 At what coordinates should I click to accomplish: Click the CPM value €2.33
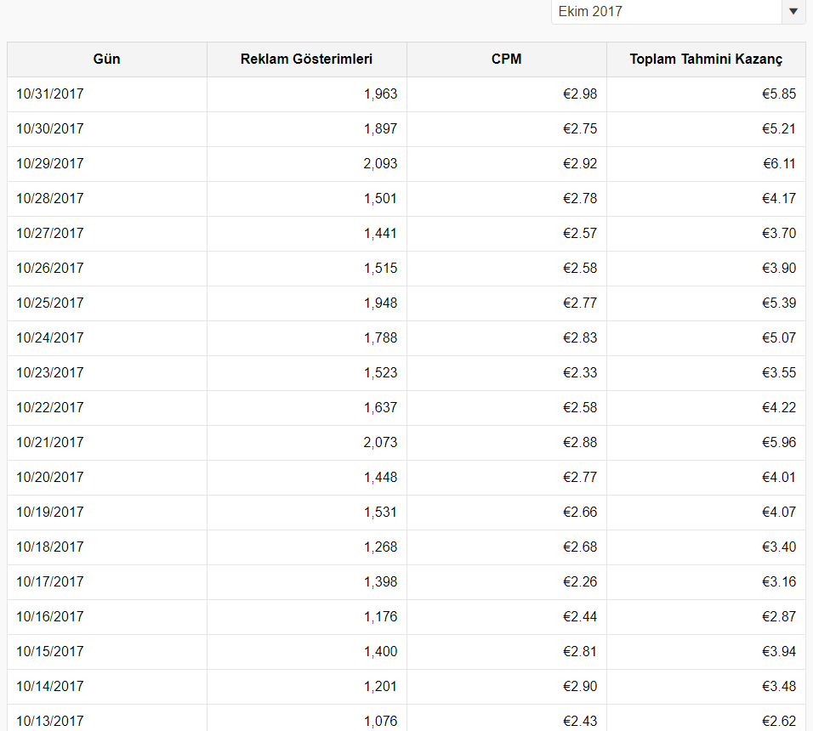click(x=580, y=372)
